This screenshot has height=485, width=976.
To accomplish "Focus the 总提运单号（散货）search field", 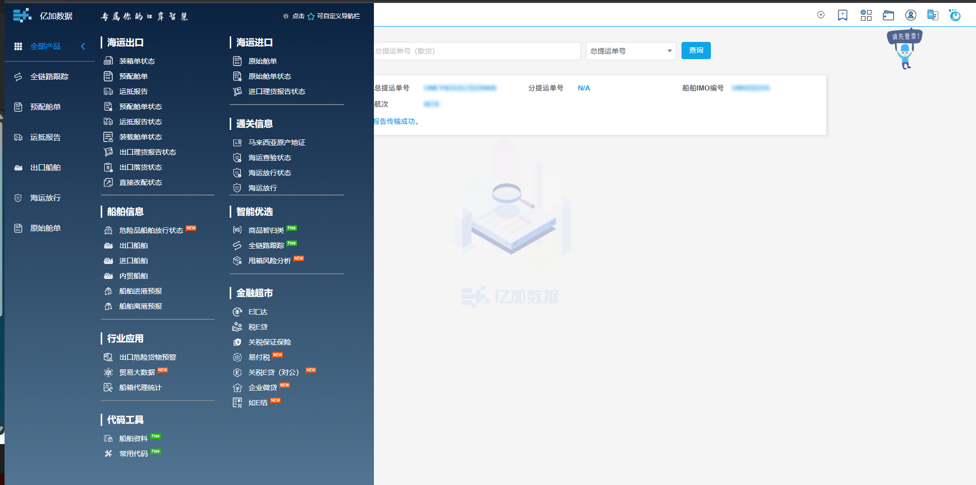I will [x=476, y=51].
